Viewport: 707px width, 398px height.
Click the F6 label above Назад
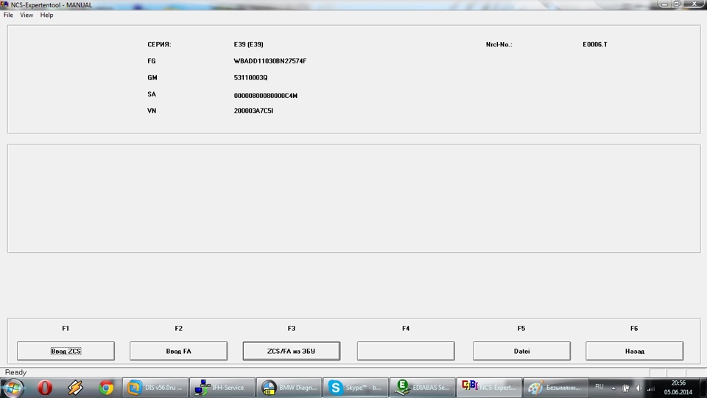(x=634, y=329)
